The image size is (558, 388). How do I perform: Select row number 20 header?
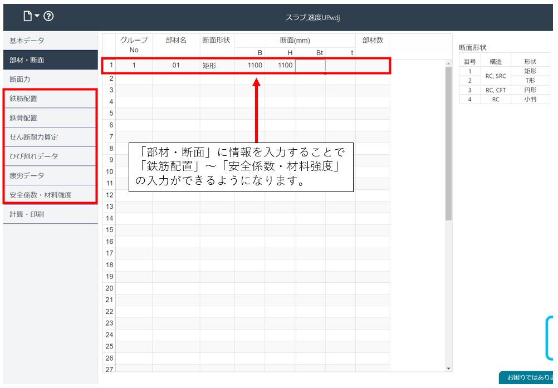pos(109,288)
